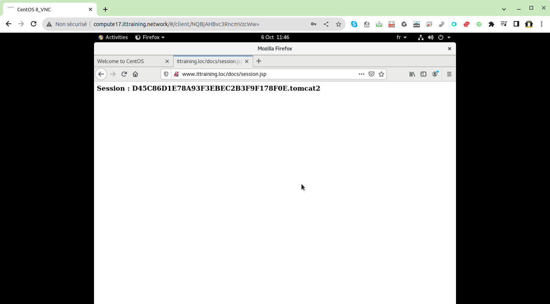
Task: Open Firefox Library icon
Action: (x=412, y=74)
